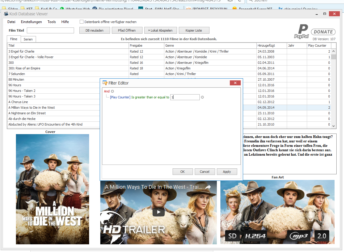The height and width of the screenshot is (252, 344).
Task: Select the row '96 Hours - Taken 3'
Action: (x=53, y=96)
